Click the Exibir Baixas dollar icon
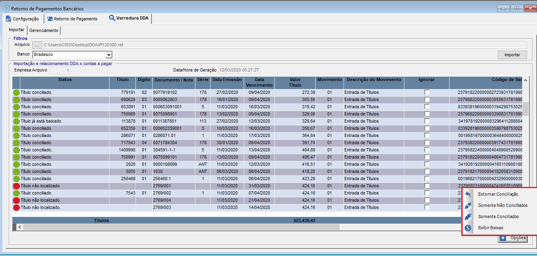The image size is (537, 256). pyautogui.click(x=468, y=228)
